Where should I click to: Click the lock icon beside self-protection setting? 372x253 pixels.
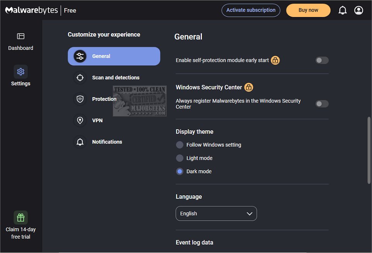(275, 60)
